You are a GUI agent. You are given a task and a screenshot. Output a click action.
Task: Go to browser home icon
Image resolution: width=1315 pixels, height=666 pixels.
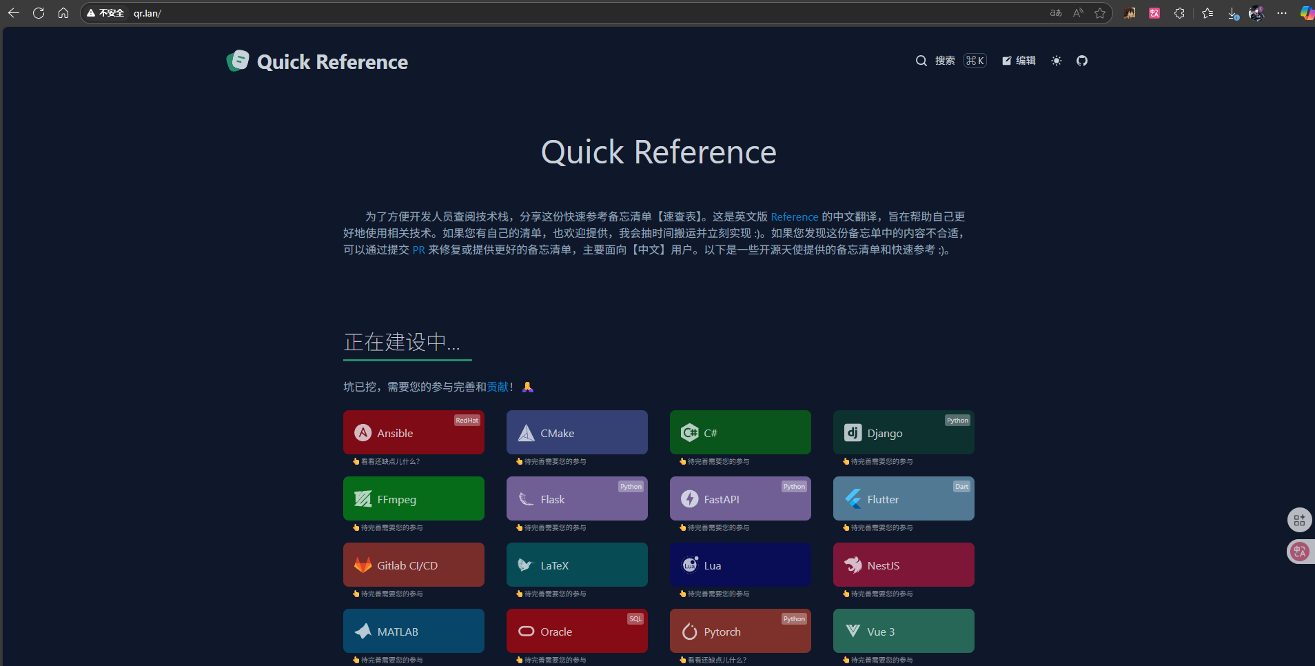tap(63, 13)
